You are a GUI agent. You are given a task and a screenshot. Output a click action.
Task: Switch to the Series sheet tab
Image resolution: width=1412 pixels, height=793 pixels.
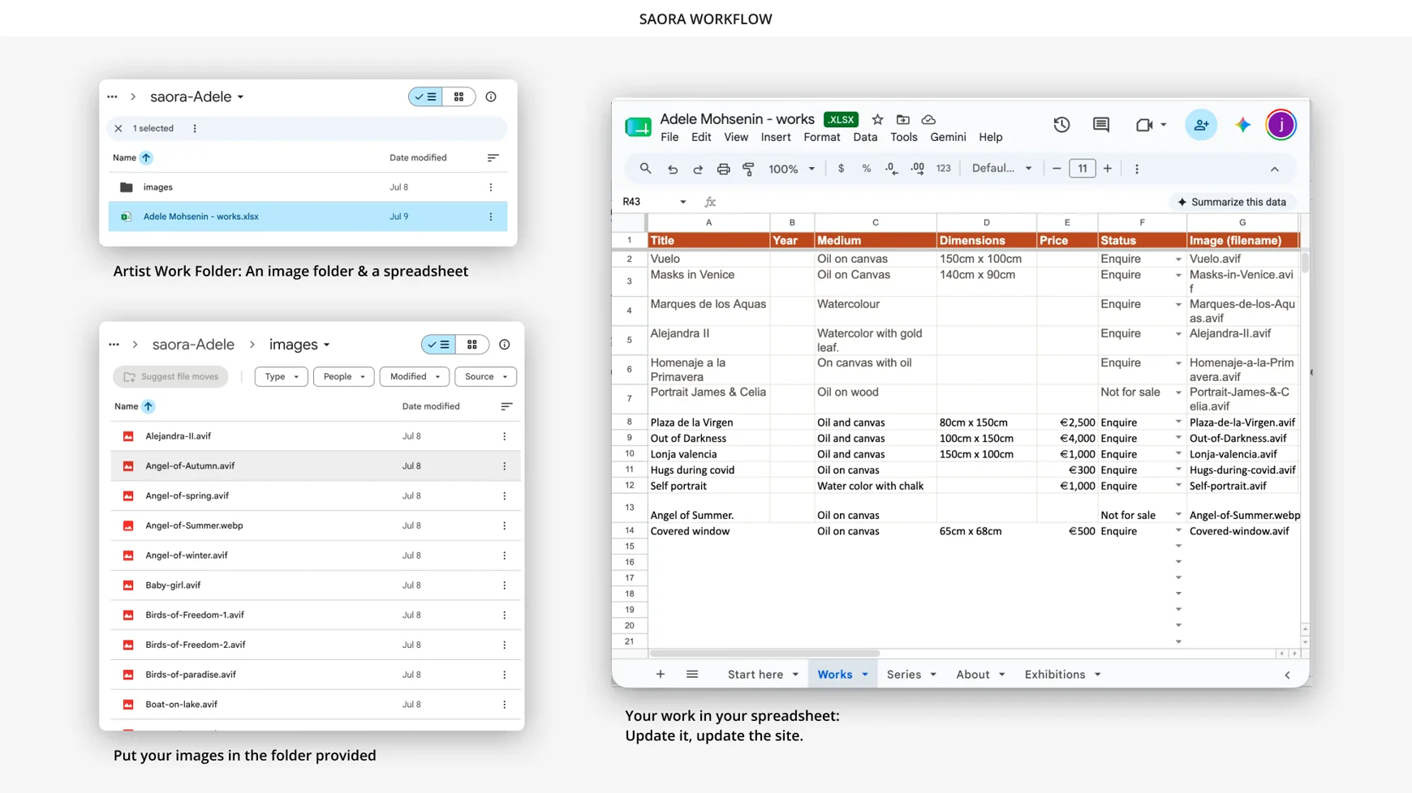911,675
